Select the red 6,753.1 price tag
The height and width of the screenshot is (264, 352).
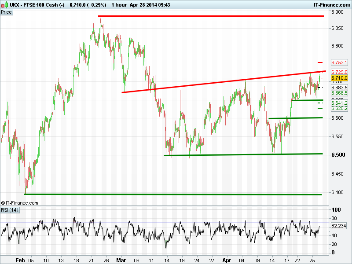339,62
